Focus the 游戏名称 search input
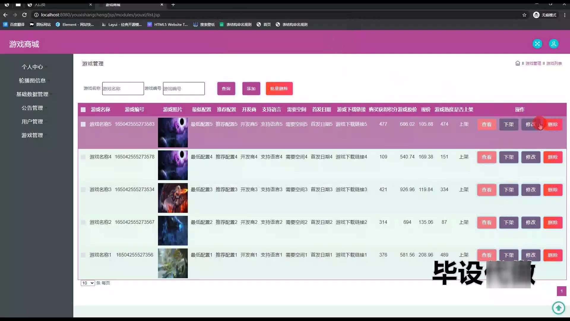This screenshot has height=321, width=570. [x=123, y=89]
